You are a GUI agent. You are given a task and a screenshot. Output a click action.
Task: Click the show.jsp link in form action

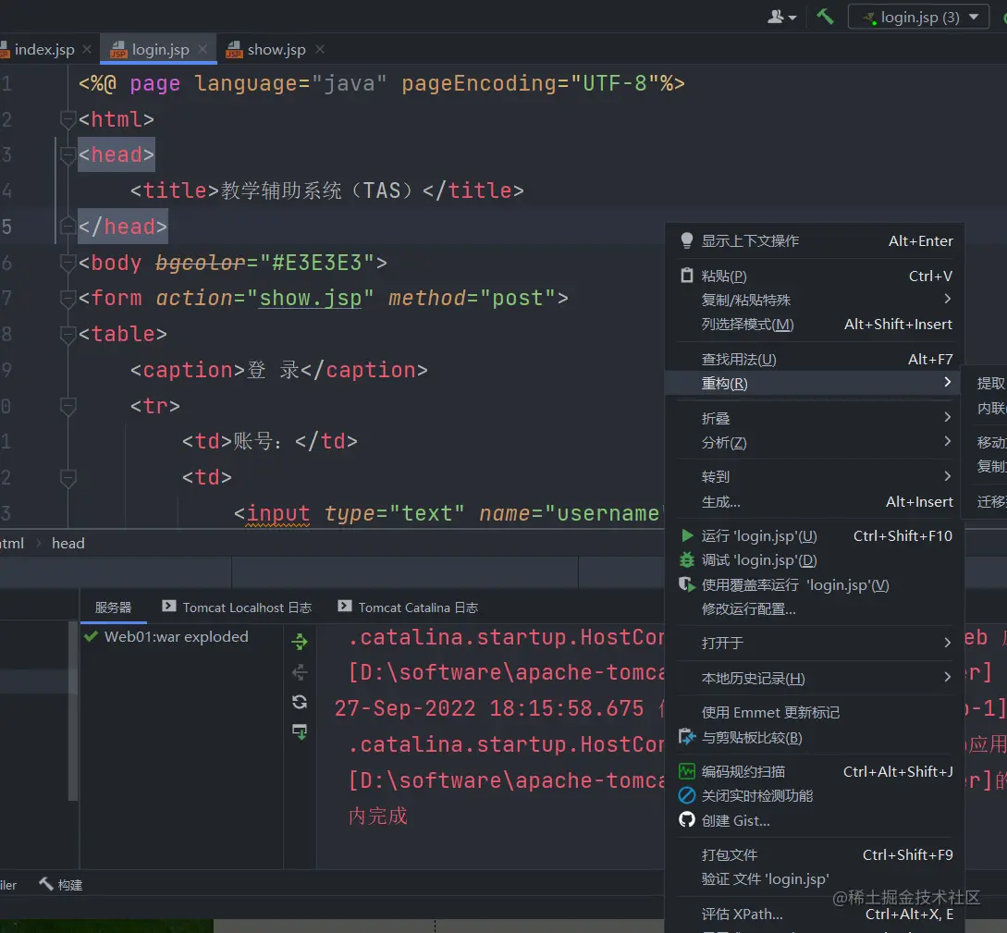point(310,298)
